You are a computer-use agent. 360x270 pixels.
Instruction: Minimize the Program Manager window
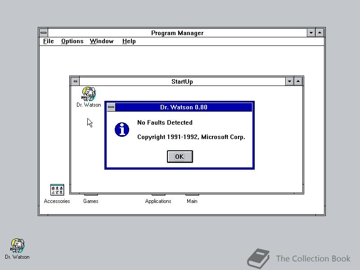tap(311, 33)
